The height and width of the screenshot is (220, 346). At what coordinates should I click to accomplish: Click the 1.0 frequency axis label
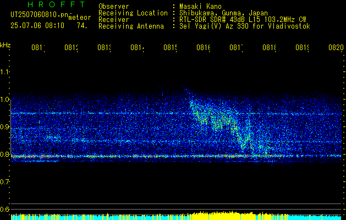[x=4, y=100]
